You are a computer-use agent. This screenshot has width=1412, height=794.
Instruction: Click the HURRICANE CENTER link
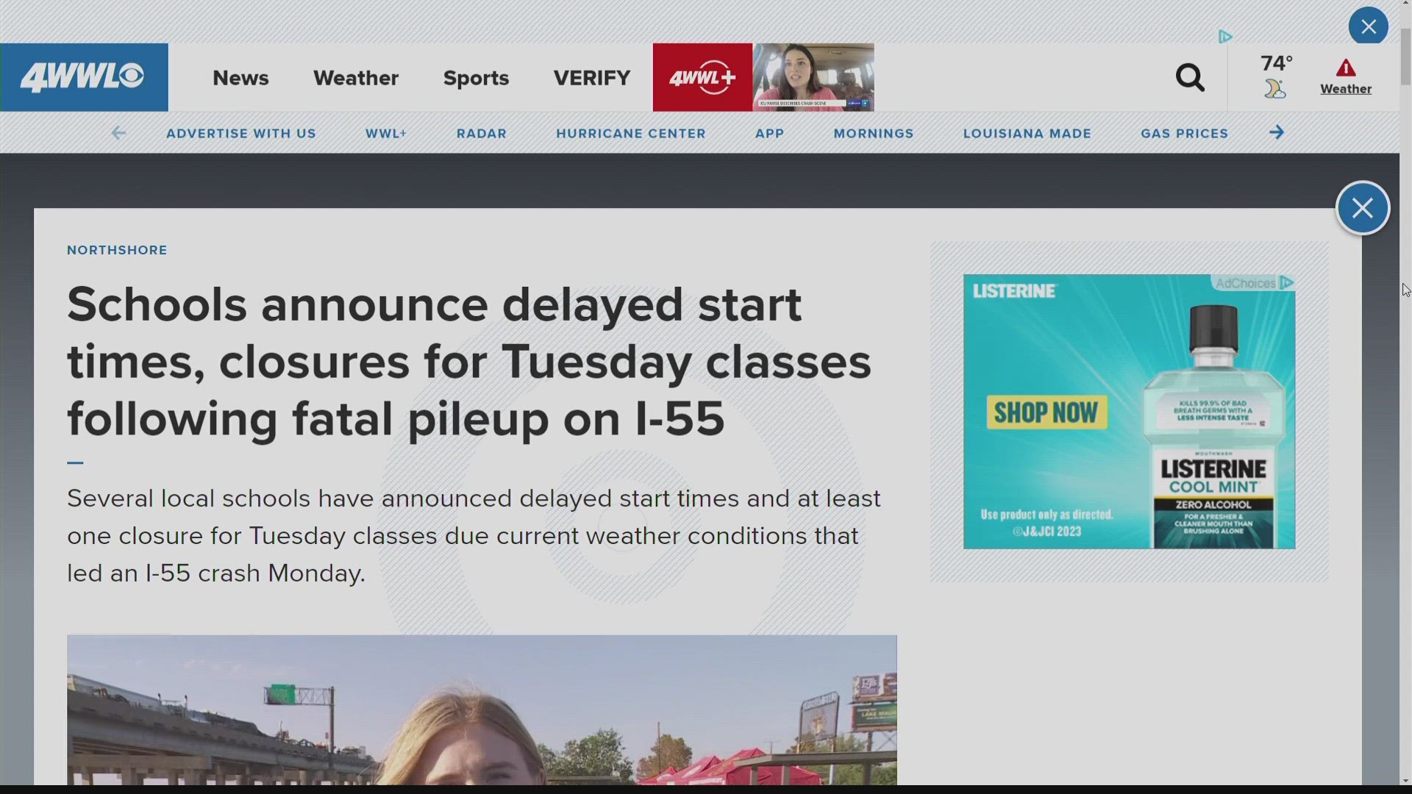631,133
